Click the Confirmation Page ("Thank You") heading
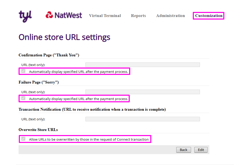This screenshot has height=165, width=234. coord(49,55)
